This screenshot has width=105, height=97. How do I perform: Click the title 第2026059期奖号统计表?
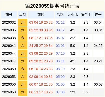(52, 6)
